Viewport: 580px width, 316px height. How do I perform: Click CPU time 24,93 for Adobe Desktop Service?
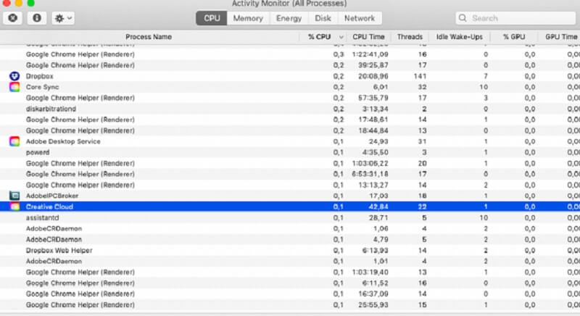click(378, 141)
